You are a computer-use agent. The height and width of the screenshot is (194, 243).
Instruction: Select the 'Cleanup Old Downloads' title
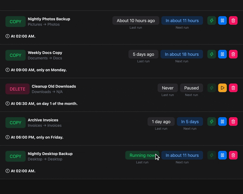coord(54,87)
